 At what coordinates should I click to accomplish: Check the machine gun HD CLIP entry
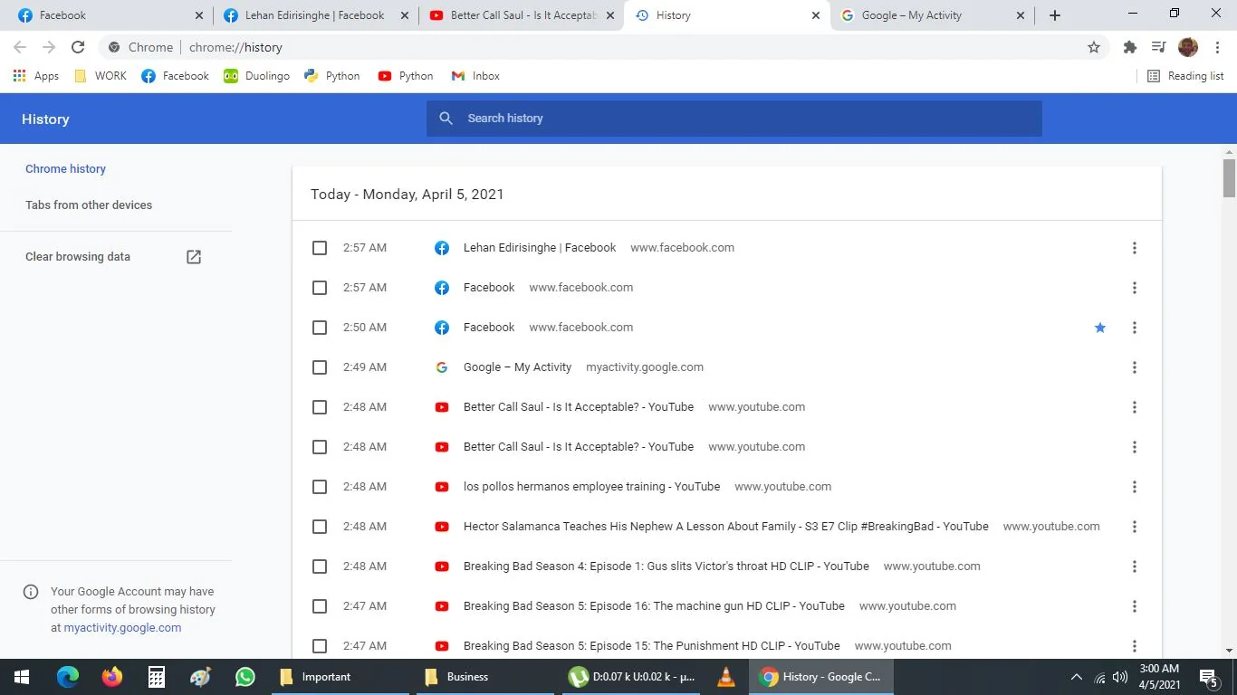coord(320,606)
